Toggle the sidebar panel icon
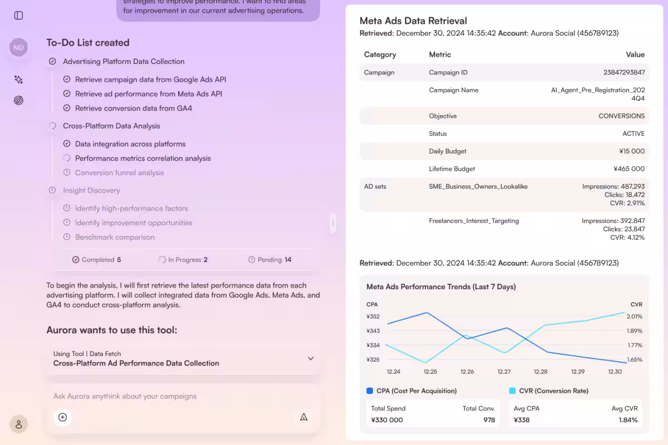Screen dimensions: 668x445 (x=18, y=16)
